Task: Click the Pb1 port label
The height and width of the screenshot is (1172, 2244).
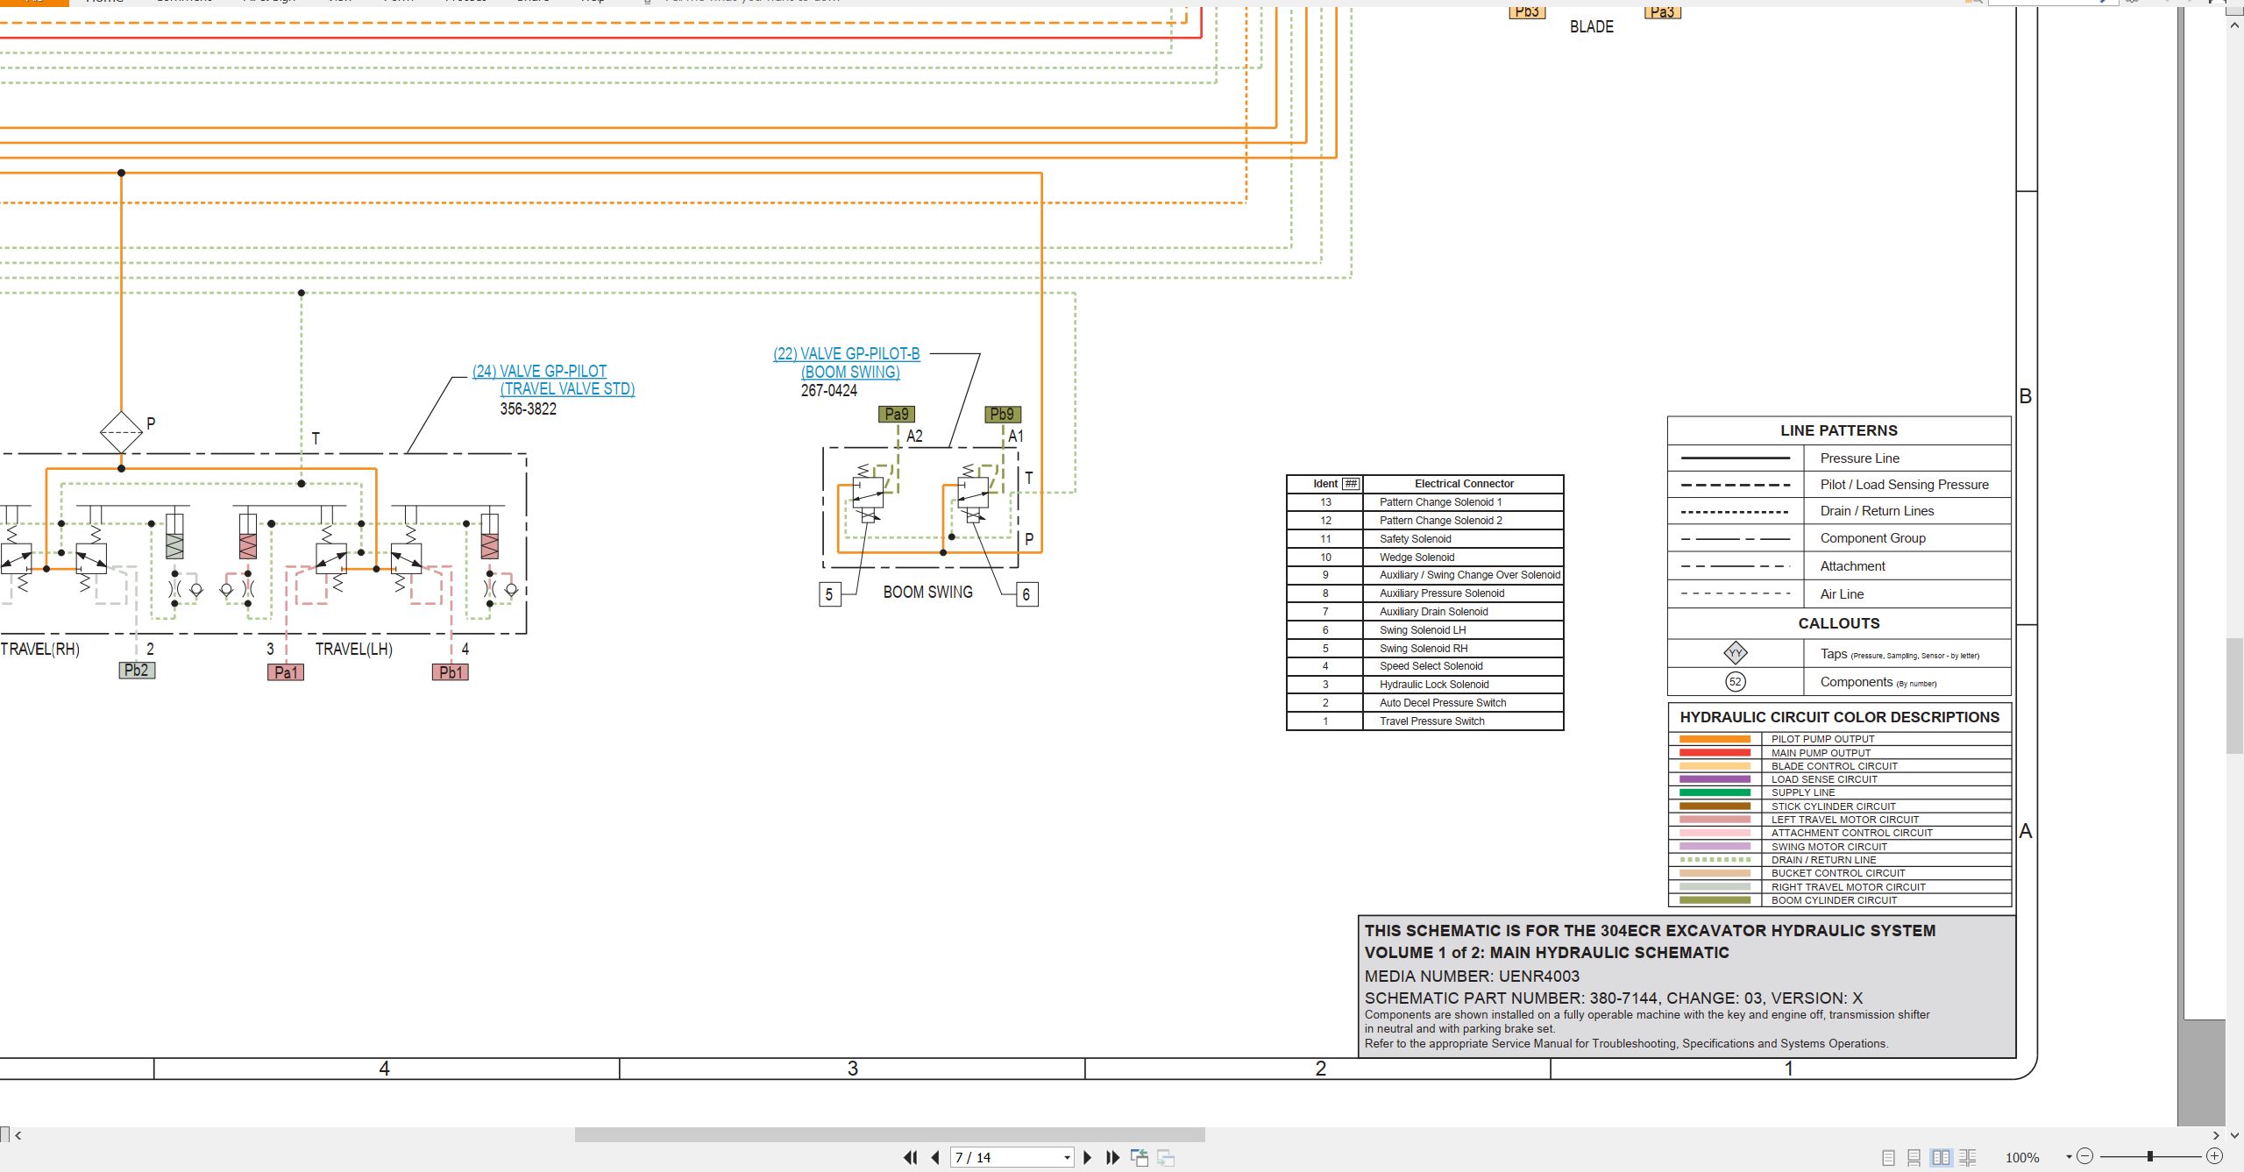Action: pos(451,672)
